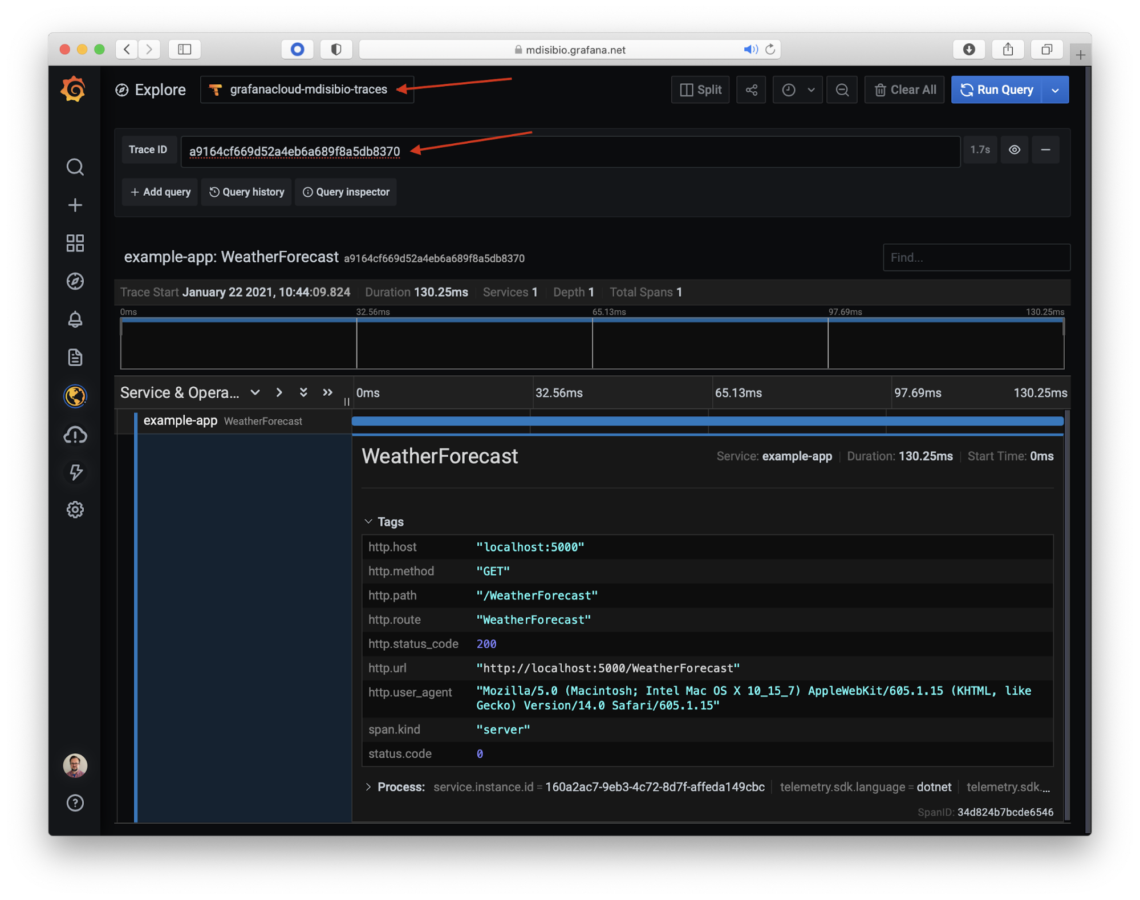Open the Grafana home logo

click(x=74, y=90)
